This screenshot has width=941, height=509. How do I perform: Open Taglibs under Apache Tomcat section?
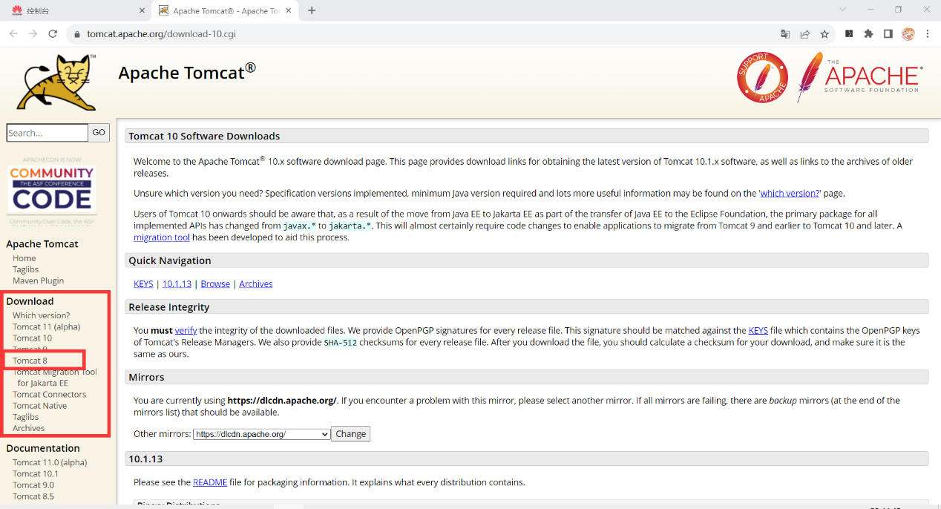(26, 269)
